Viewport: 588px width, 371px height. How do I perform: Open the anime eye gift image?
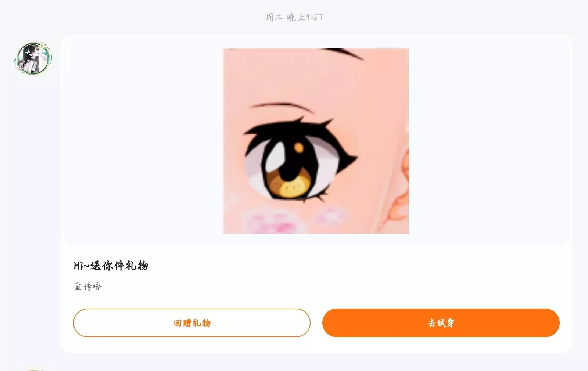pos(316,141)
